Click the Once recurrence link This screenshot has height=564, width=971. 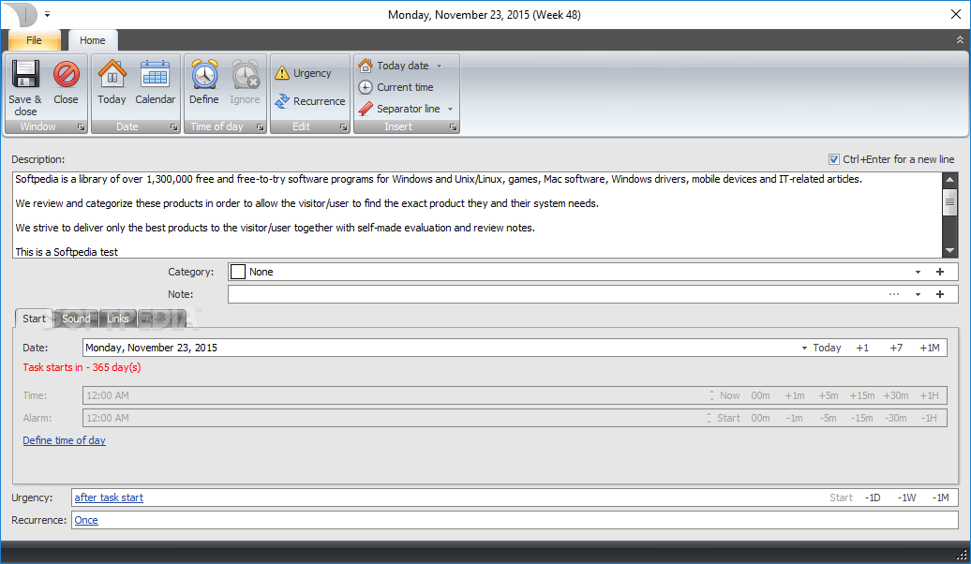tap(86, 520)
